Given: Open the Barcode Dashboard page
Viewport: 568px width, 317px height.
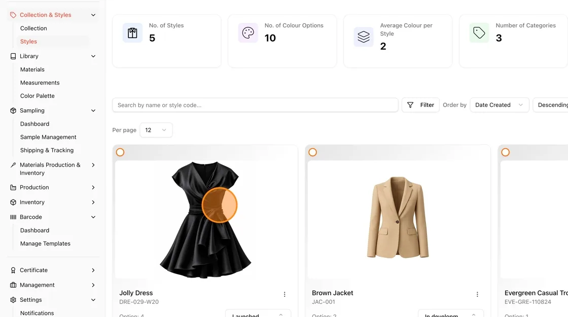Looking at the screenshot, I should click(35, 230).
